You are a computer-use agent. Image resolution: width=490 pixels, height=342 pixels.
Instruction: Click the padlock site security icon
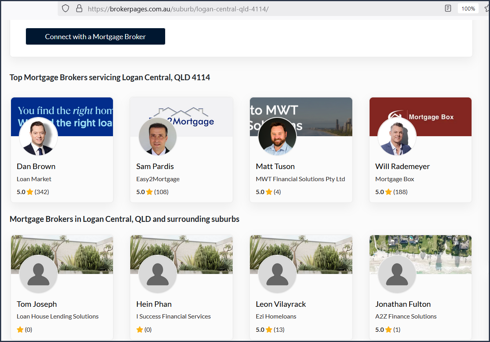pyautogui.click(x=79, y=8)
